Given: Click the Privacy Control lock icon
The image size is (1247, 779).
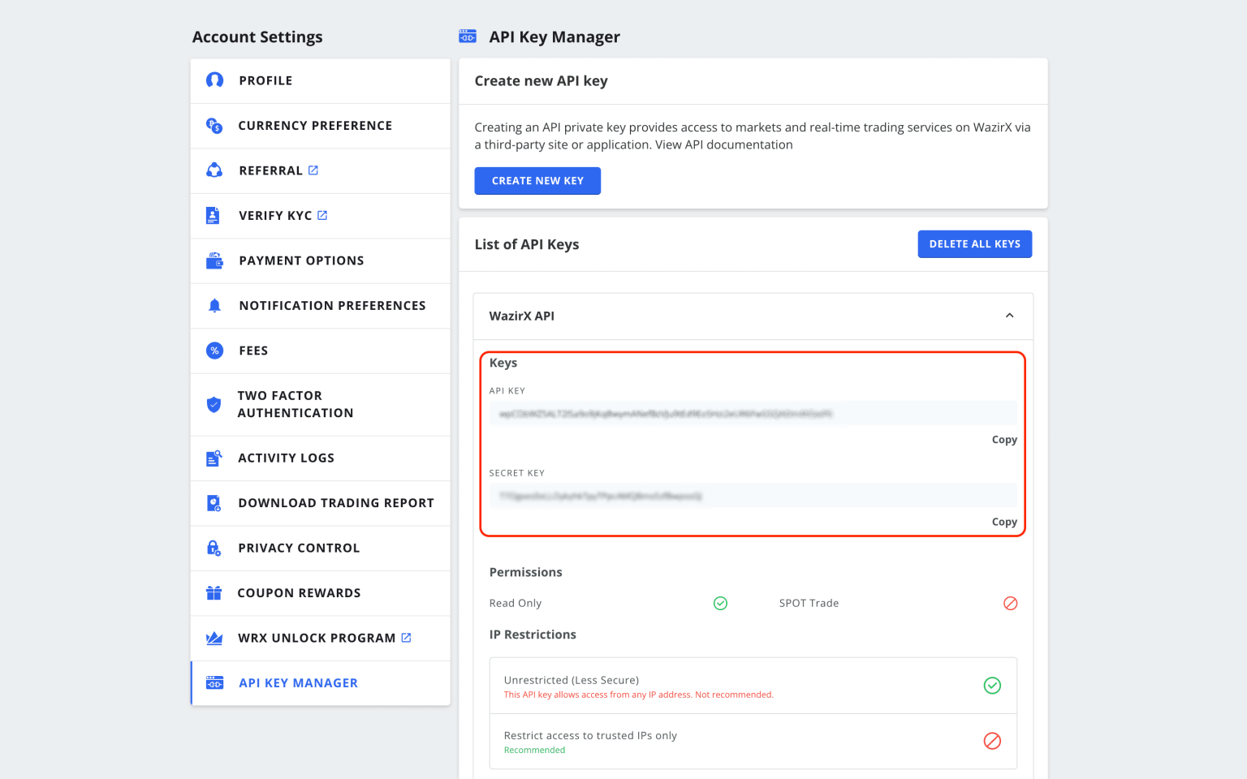Looking at the screenshot, I should coord(213,548).
